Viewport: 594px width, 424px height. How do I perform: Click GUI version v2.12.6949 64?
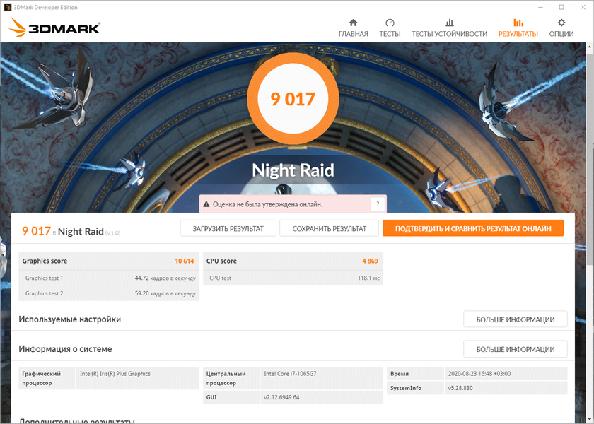[x=281, y=397]
